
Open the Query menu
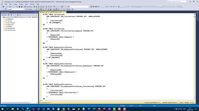pyautogui.click(x=15, y=4)
